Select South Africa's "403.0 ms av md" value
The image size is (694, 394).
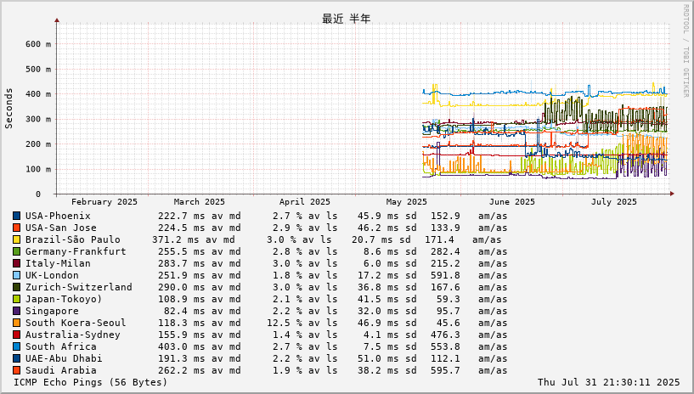pos(200,346)
